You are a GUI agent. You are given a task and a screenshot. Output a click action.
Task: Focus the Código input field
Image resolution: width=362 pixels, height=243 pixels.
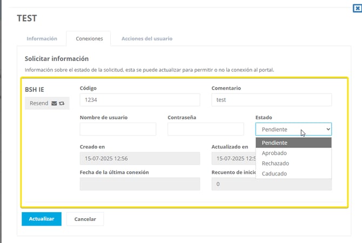pyautogui.click(x=139, y=100)
